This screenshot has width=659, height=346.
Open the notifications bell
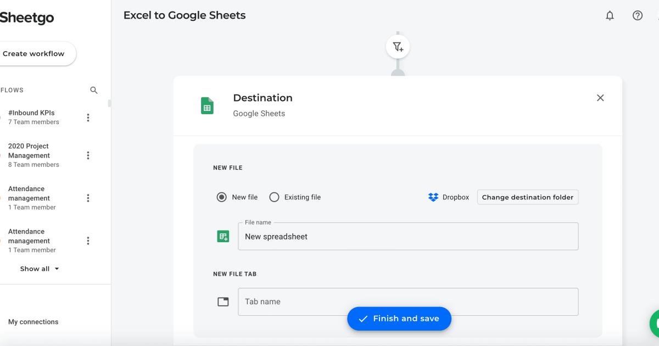point(610,15)
